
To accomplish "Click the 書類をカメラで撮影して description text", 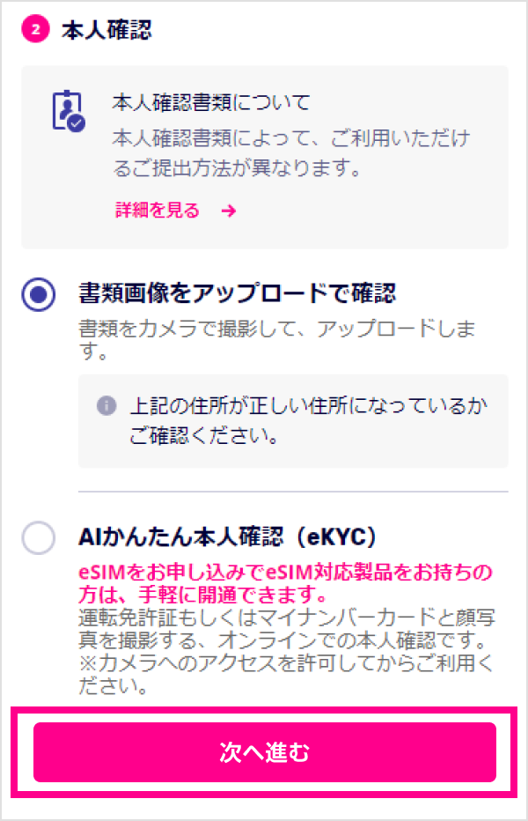I will (277, 339).
